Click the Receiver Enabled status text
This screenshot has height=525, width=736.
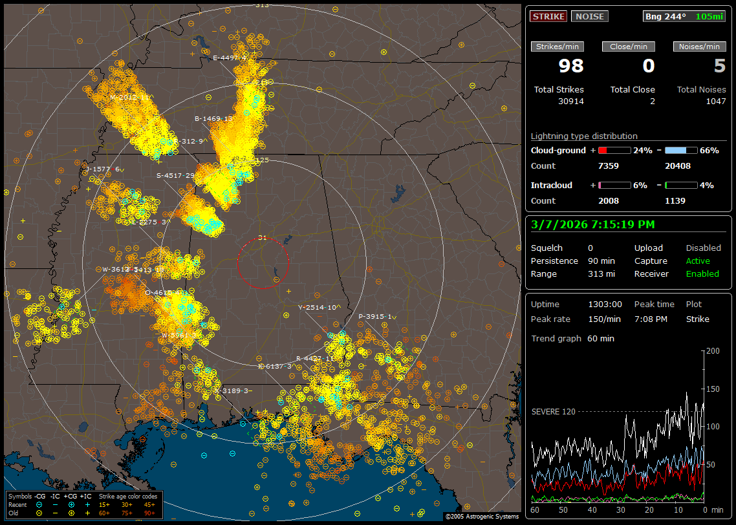[702, 274]
